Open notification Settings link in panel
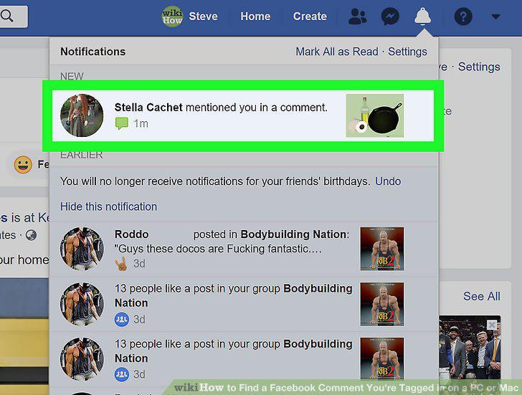Image resolution: width=522 pixels, height=395 pixels. coord(407,52)
